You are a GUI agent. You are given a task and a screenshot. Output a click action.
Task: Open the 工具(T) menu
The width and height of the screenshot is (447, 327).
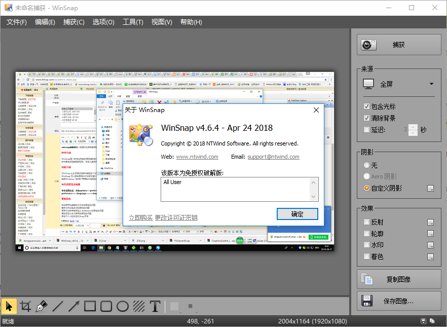(133, 22)
